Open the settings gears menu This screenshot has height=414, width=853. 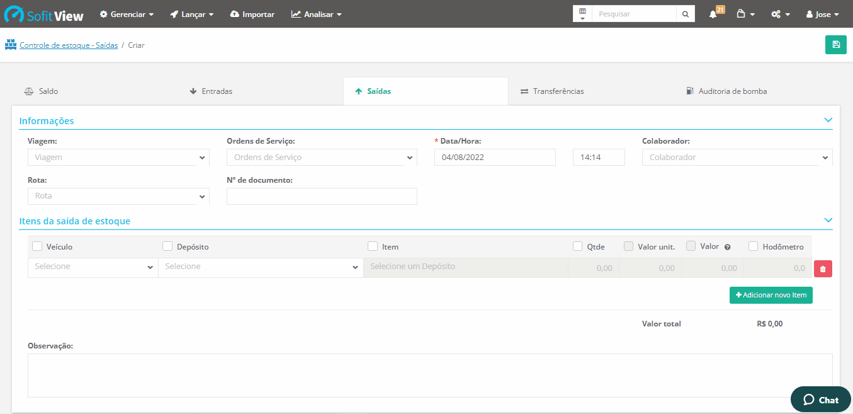(x=781, y=14)
